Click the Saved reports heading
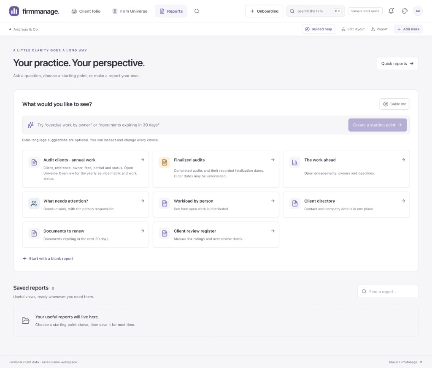432x368 pixels. [x=31, y=288]
